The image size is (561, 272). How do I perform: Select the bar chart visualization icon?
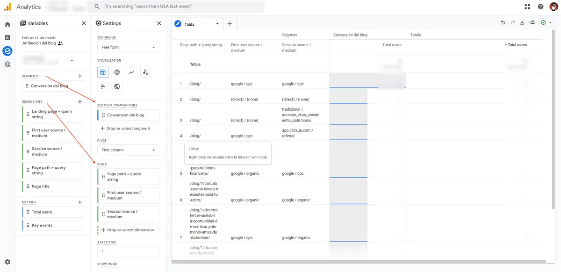tap(103, 86)
